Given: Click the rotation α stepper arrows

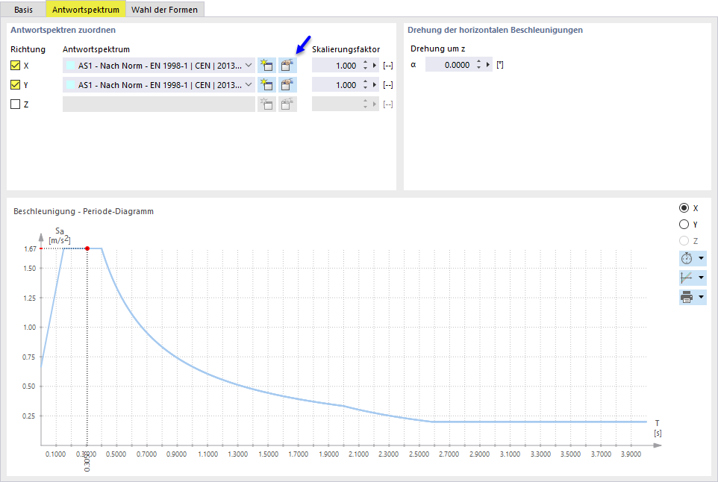Looking at the screenshot, I should [478, 65].
